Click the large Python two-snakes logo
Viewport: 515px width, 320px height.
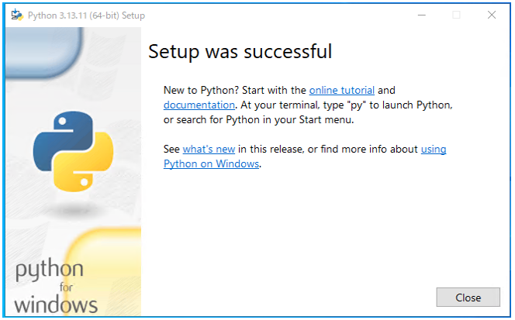click(73, 151)
